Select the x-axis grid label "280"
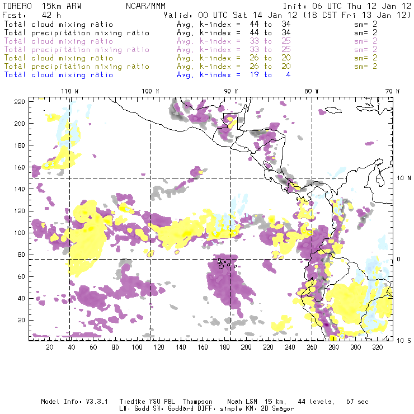 [x=334, y=347]
